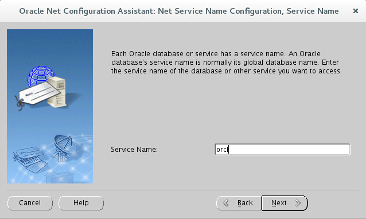Viewport: 366px width, 219px height.
Task: Click the faded tag and laptop graphic
Action: 30,160
